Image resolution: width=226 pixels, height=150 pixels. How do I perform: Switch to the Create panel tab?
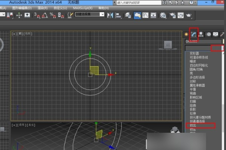pos(186,34)
